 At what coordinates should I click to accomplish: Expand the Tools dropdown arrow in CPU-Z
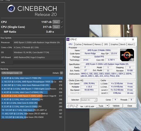[x=108, y=106]
